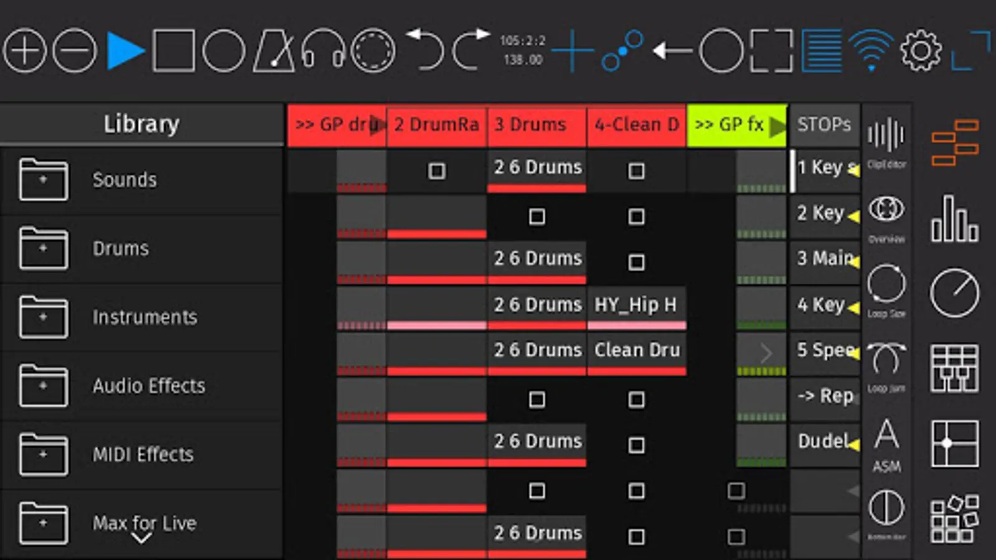This screenshot has height=560, width=996.
Task: Tap the large circle icon beside arrow
Action: 721,50
